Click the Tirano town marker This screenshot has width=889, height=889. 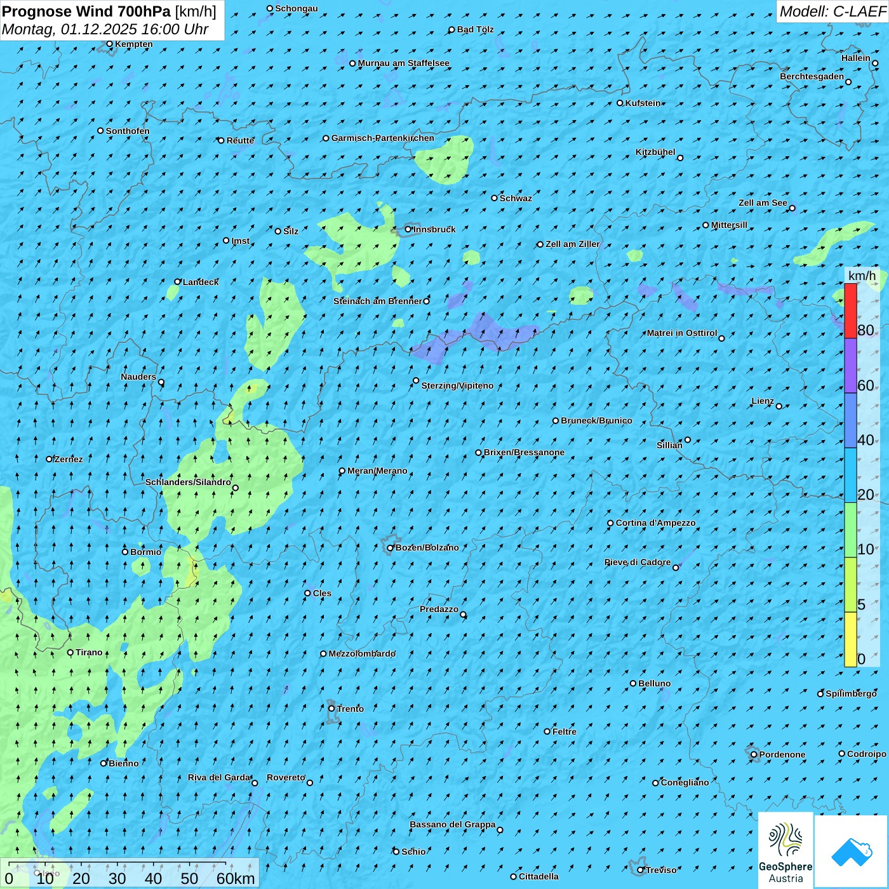(70, 653)
